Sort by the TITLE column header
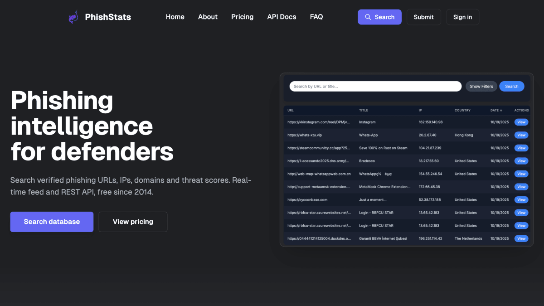 pyautogui.click(x=364, y=110)
